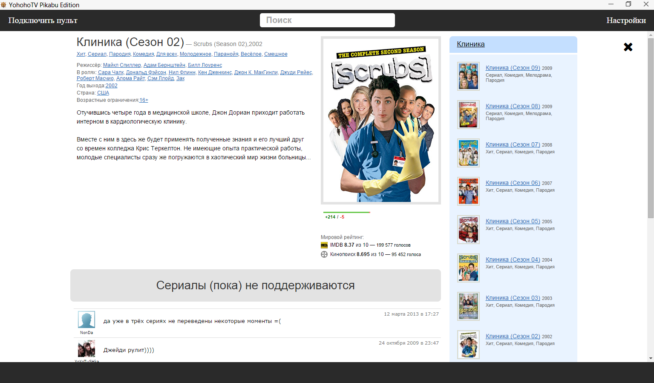The width and height of the screenshot is (654, 383).
Task: Open Клиника (Сезон 09) link
Action: pyautogui.click(x=513, y=68)
